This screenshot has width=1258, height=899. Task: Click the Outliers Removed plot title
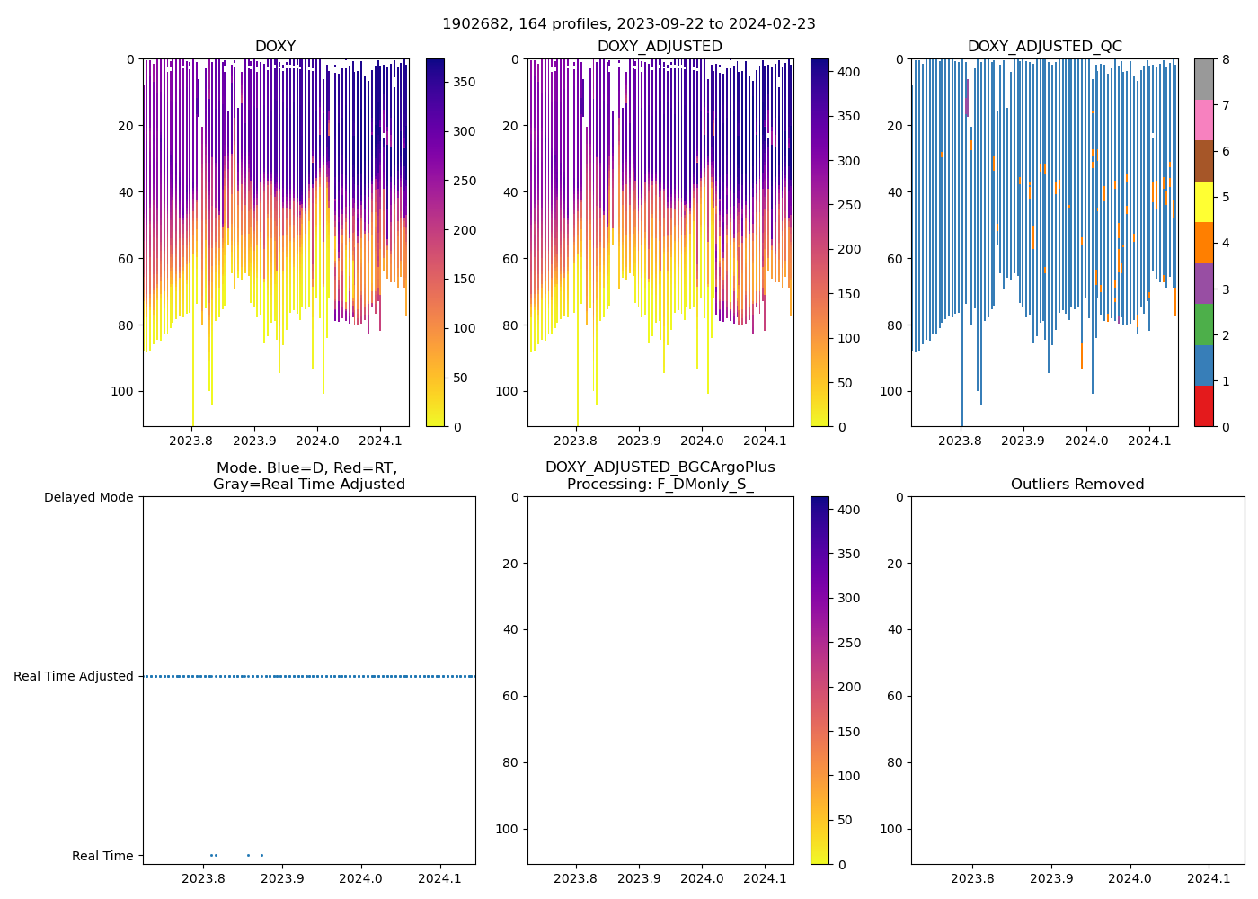pyautogui.click(x=1077, y=485)
